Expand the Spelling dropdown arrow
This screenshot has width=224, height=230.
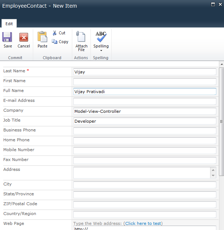tap(101, 51)
